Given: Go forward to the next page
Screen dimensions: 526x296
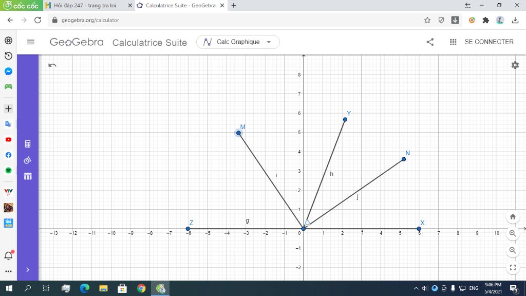Looking at the screenshot, I should point(24,20).
